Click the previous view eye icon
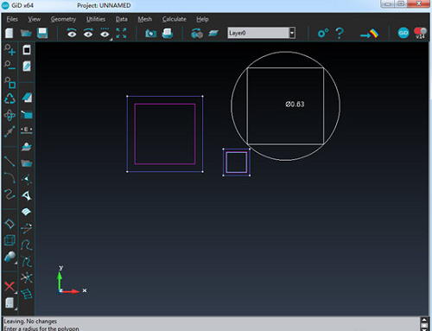Image resolution: width=432 pixels, height=331 pixels. coord(72,33)
